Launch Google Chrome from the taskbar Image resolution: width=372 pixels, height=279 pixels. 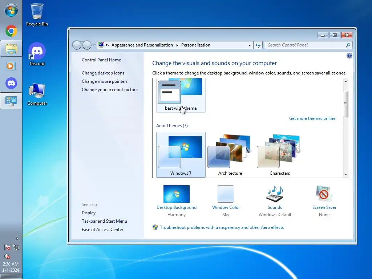(x=11, y=31)
